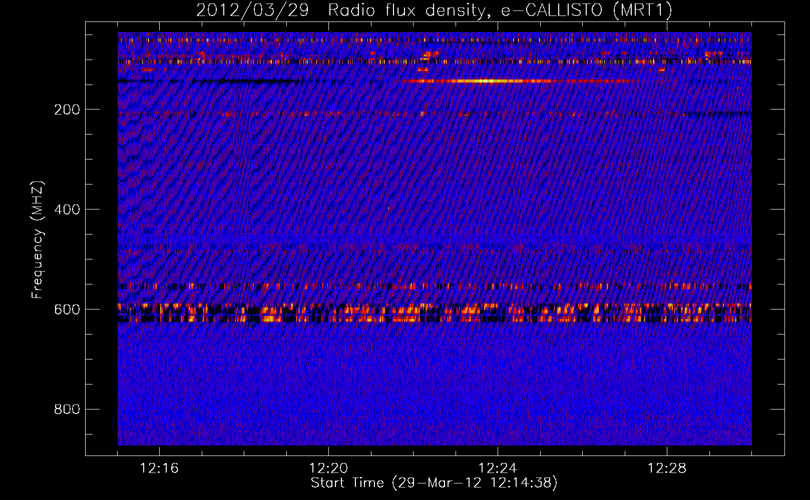This screenshot has width=810, height=500.
Task: Select the '400' frequency tick label
Action: point(67,209)
